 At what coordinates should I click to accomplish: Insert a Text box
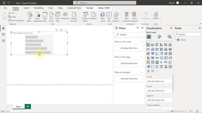click(x=109, y=17)
